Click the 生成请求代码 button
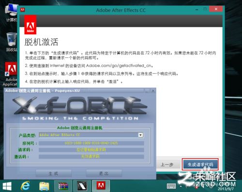 pyautogui.click(x=200, y=165)
